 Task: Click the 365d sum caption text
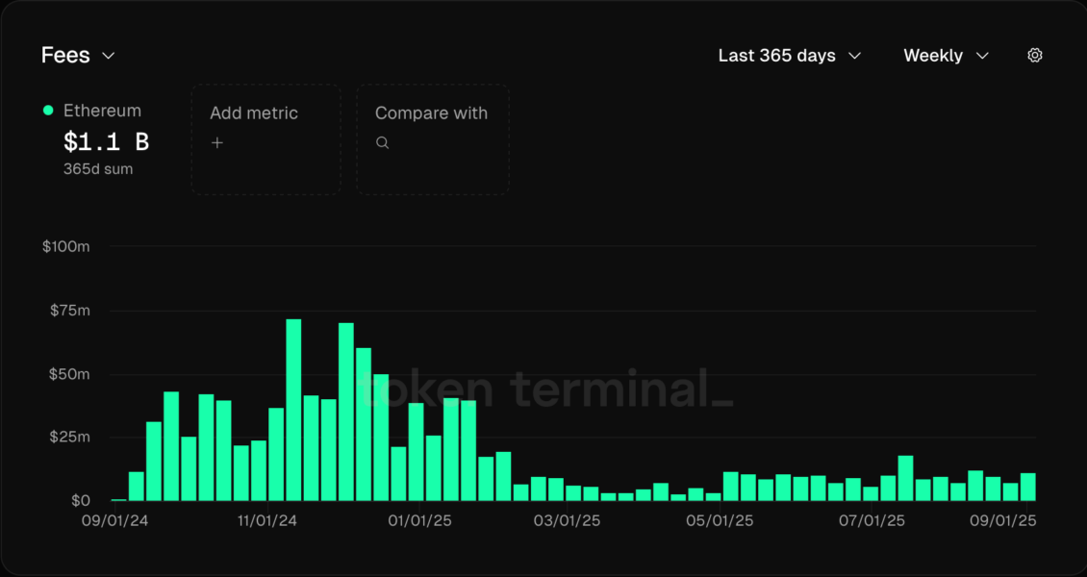(x=98, y=169)
